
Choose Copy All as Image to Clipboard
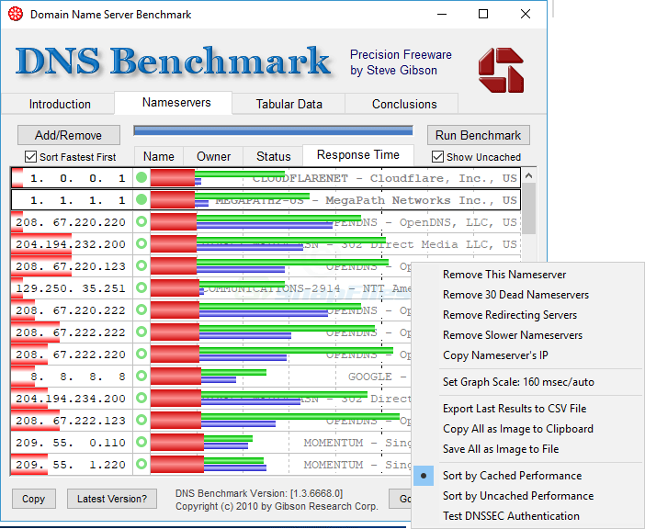pos(518,429)
